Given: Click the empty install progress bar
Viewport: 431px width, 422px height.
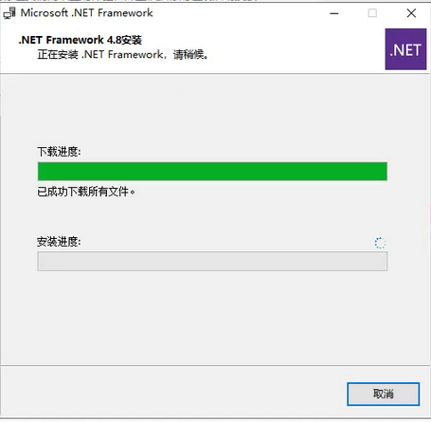Looking at the screenshot, I should [x=212, y=262].
